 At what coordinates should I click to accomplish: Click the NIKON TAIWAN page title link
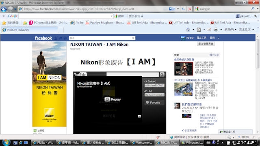point(86,44)
